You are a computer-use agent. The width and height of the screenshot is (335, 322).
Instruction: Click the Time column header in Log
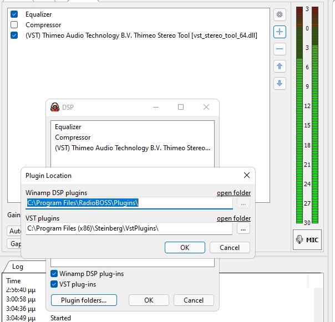13,281
